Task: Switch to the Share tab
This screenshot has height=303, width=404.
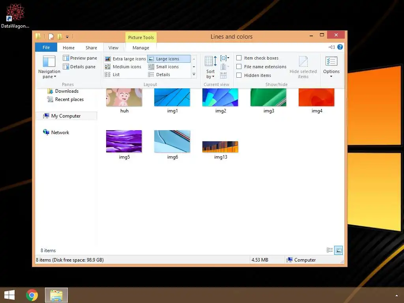Action: [91, 48]
